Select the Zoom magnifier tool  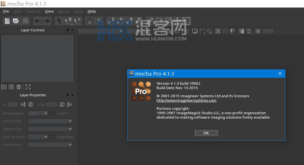click(x=99, y=21)
